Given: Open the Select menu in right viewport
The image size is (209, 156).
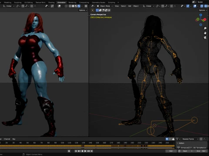Looking at the screenshot, I should click(x=123, y=6).
